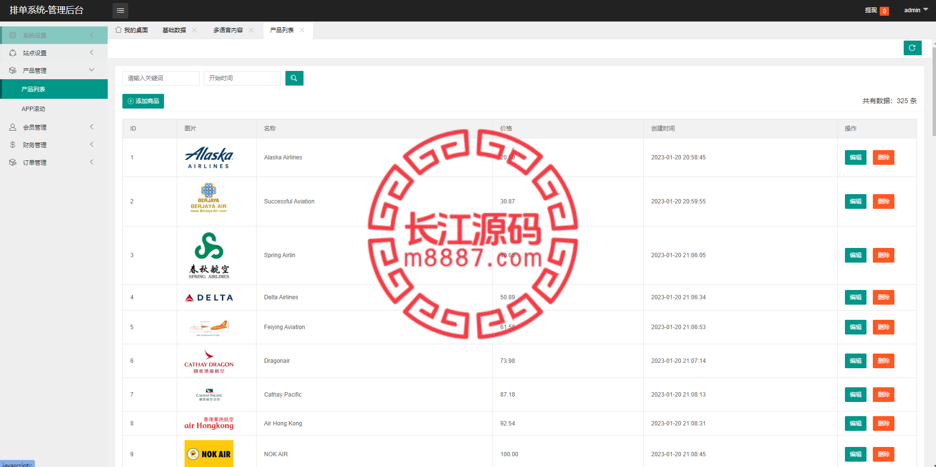
Task: Click the 添加商品 button
Action: [143, 101]
